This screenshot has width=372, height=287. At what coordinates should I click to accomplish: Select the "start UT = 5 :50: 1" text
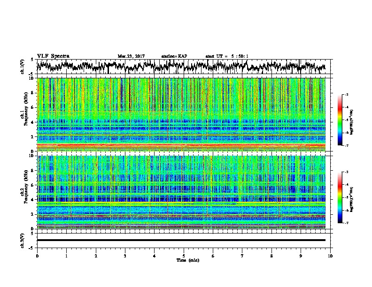click(226, 56)
